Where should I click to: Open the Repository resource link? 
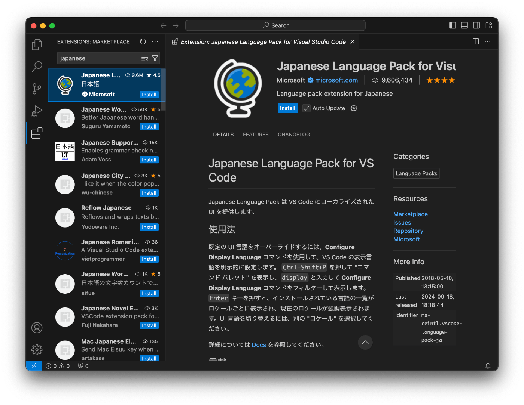(x=408, y=231)
